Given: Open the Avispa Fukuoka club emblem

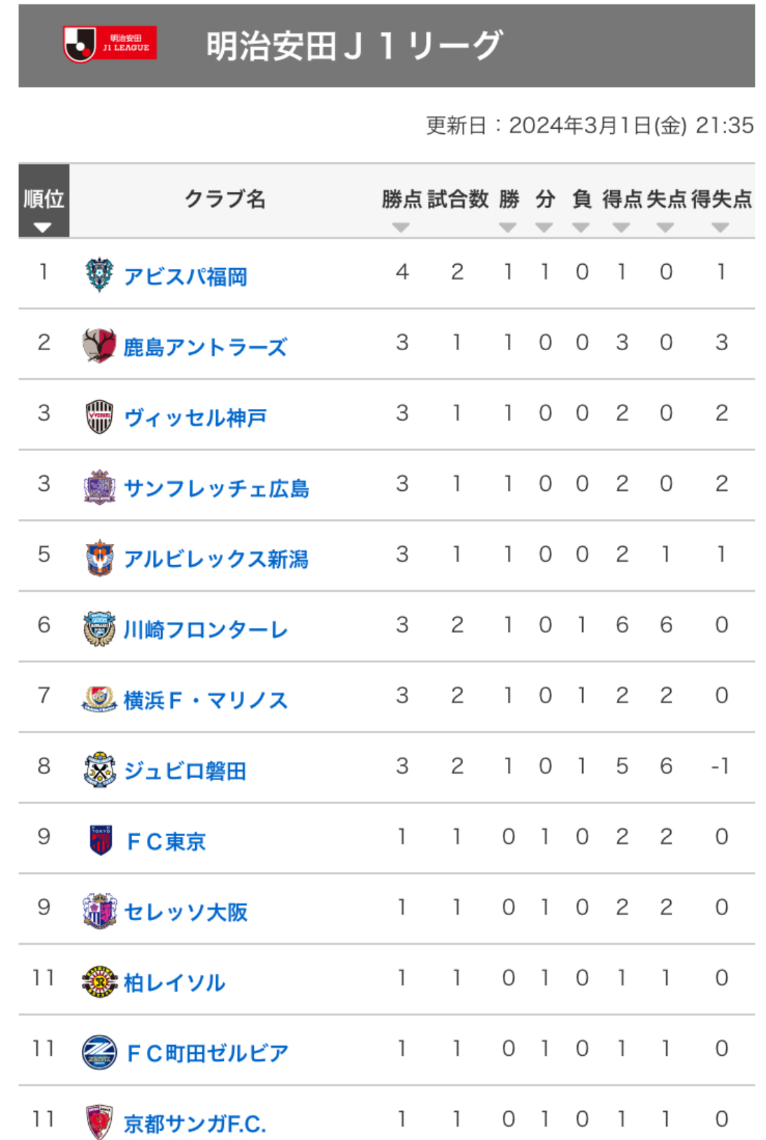Looking at the screenshot, I should (99, 274).
